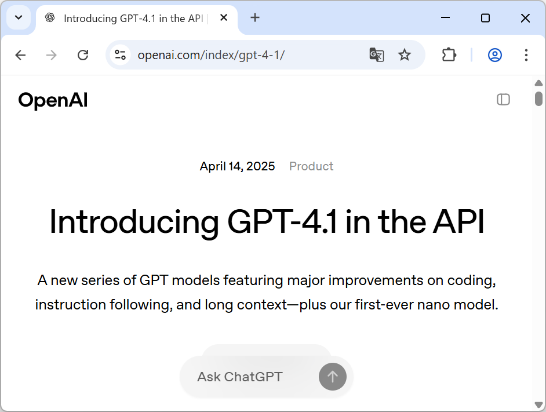Viewport: 546px width, 412px height.
Task: Click the forward navigation arrow
Action: (x=52, y=54)
